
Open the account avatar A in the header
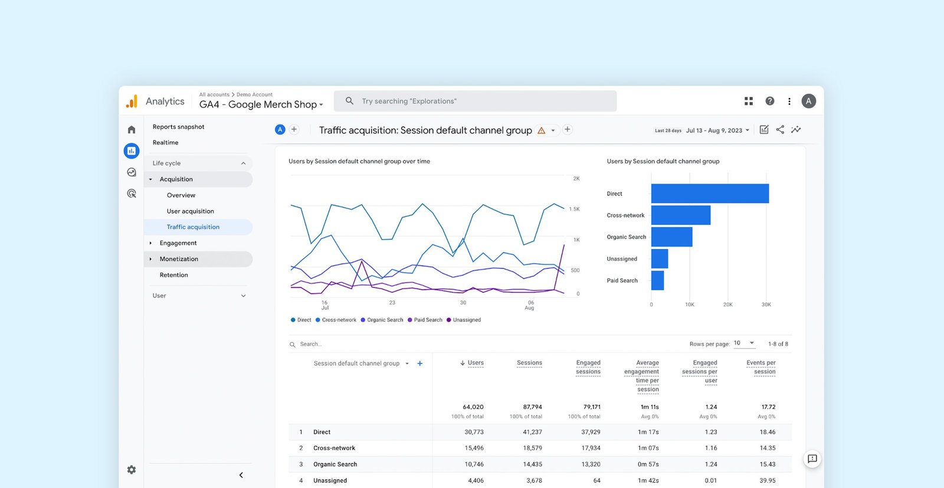[x=809, y=101]
